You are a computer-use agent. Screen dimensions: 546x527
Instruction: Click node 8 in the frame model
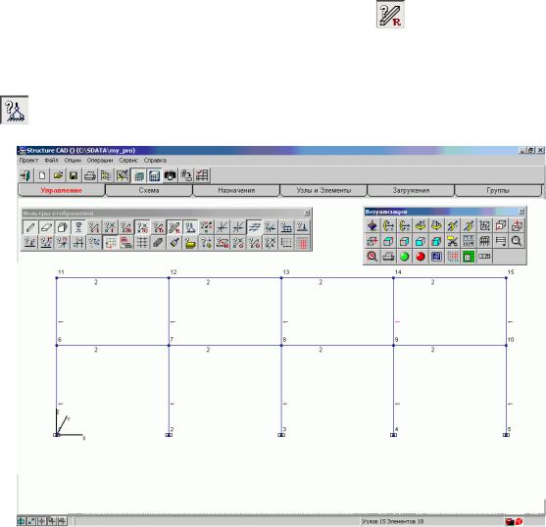coord(281,345)
